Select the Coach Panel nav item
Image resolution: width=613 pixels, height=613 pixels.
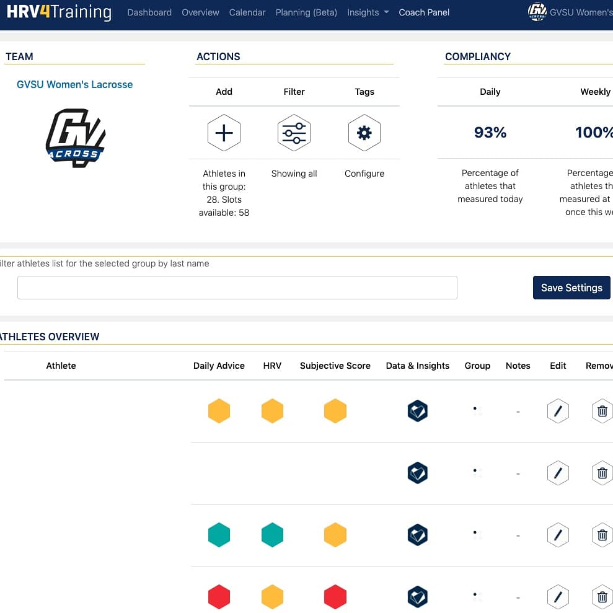pyautogui.click(x=424, y=12)
